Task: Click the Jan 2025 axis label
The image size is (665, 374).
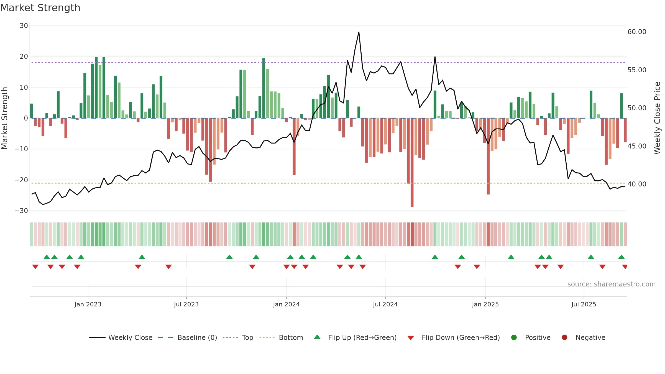Action: (485, 304)
